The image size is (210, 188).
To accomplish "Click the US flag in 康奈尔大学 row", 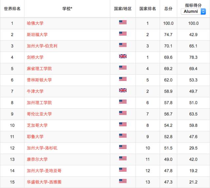I will point(123,158).
